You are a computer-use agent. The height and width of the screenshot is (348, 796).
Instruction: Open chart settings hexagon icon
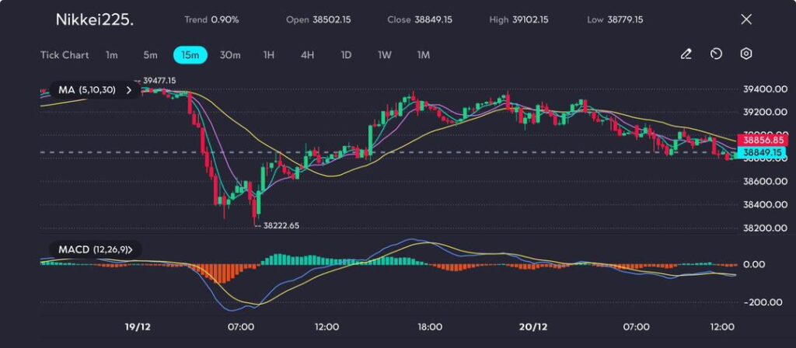pyautogui.click(x=746, y=54)
